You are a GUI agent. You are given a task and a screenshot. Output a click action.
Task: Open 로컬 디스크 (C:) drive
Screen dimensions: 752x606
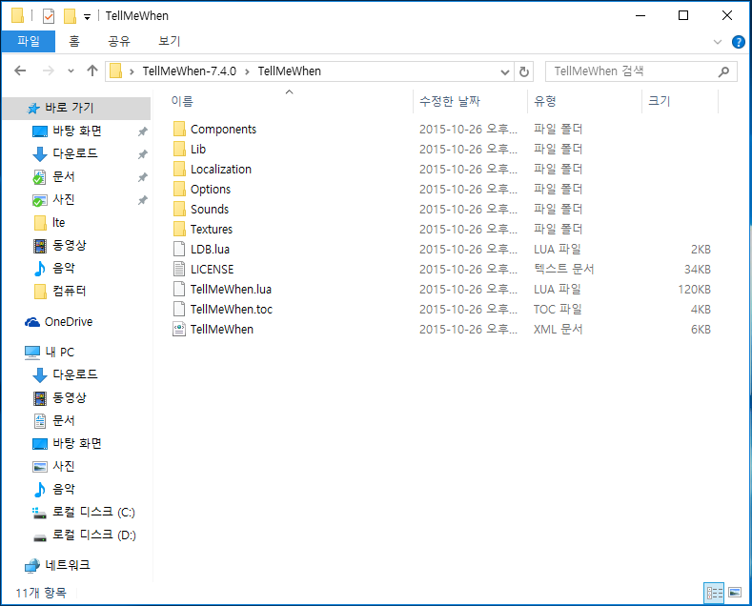(x=93, y=512)
